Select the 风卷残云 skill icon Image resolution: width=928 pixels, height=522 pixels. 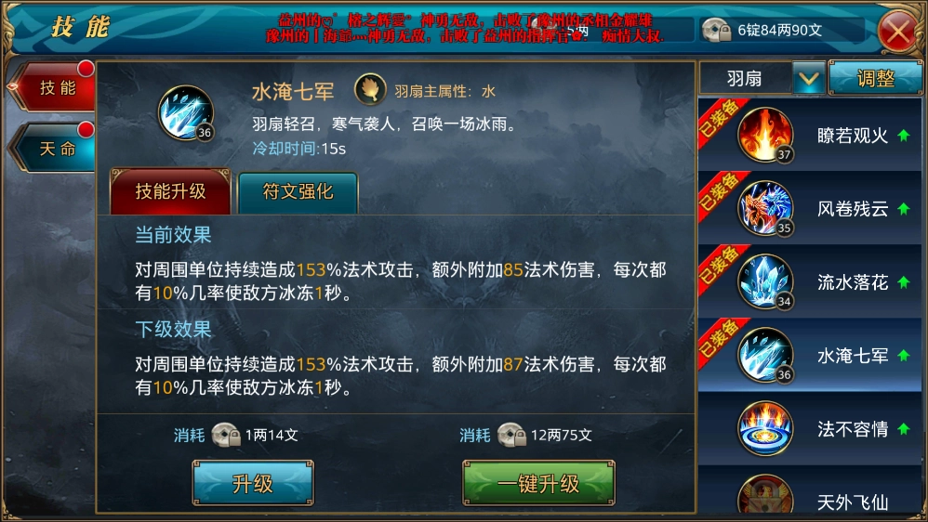coord(764,208)
